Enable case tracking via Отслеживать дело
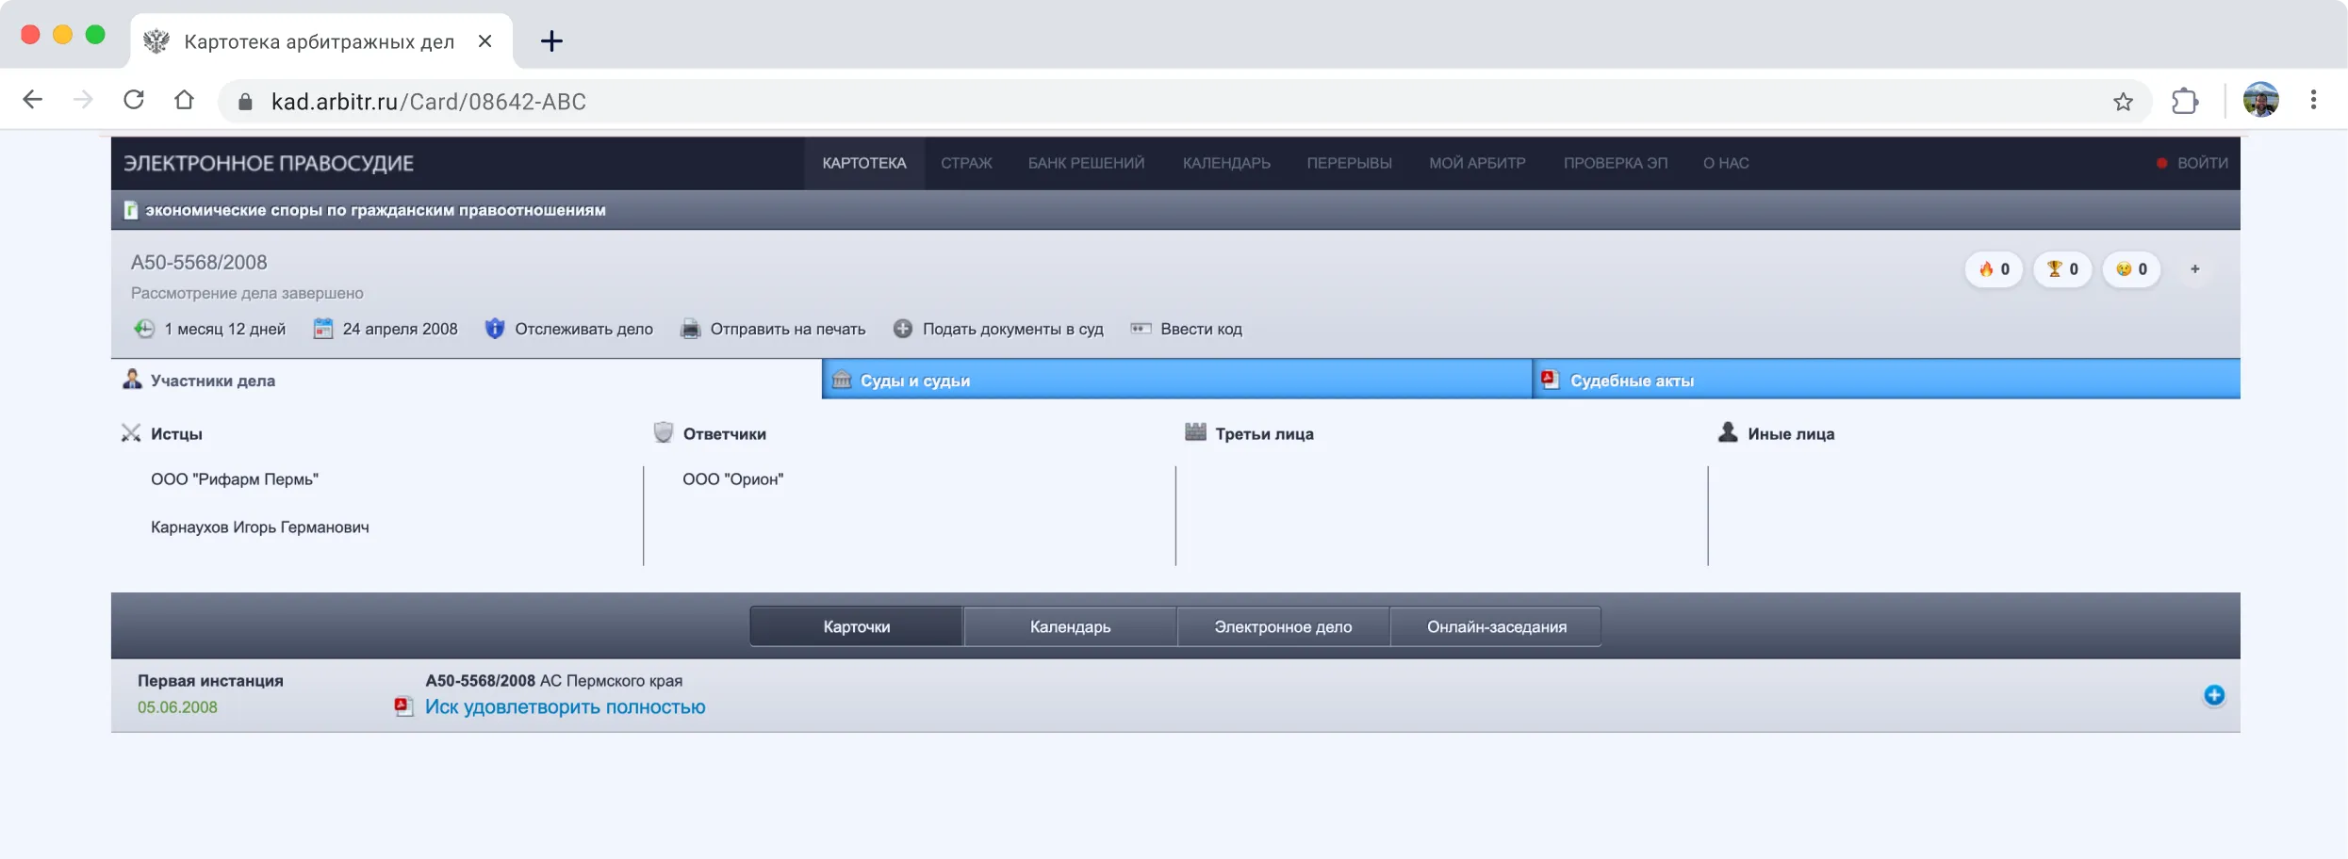The width and height of the screenshot is (2348, 859). pos(584,329)
